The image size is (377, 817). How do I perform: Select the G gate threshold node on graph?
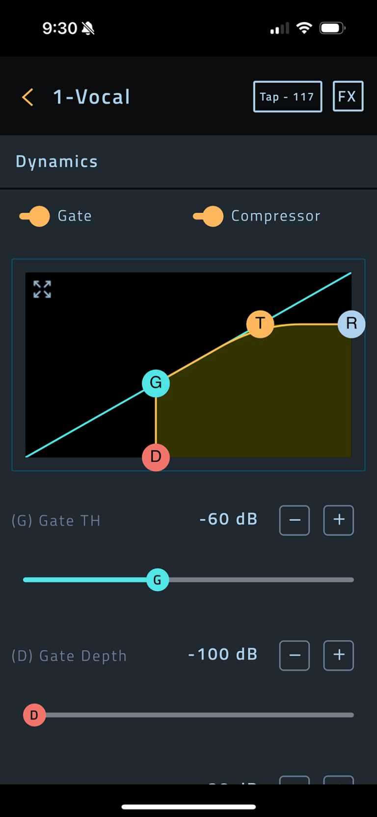(156, 383)
